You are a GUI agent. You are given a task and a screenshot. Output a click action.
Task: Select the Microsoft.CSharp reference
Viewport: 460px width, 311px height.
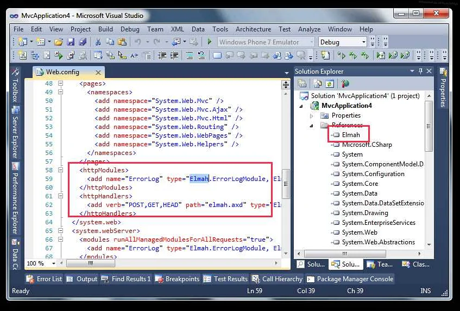click(x=367, y=145)
